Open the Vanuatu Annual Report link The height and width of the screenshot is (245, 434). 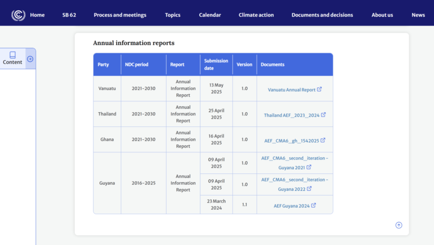[291, 90]
